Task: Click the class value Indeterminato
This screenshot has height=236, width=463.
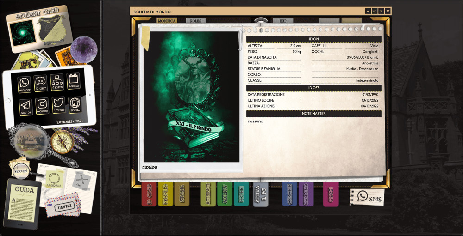Action: [x=367, y=80]
